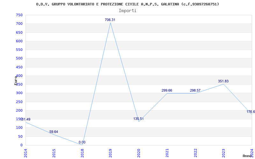Click the Euro y-axis title
Screen dimensions: 255x159
[x=16, y=80]
